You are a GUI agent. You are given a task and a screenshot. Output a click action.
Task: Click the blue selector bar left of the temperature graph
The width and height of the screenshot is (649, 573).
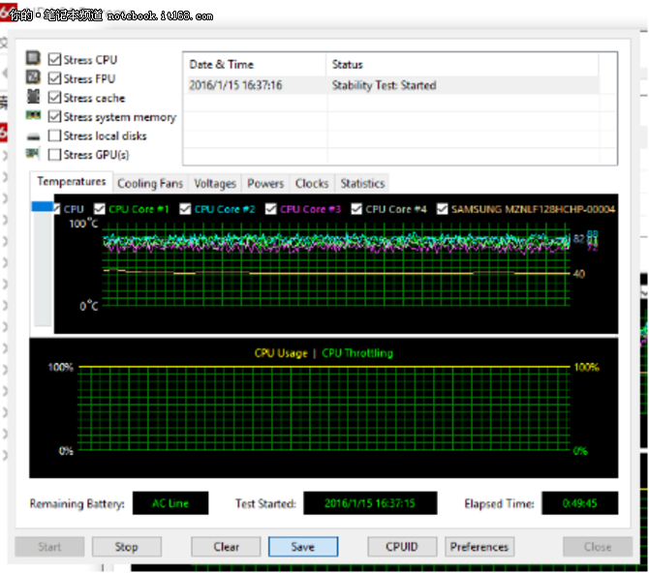44,206
